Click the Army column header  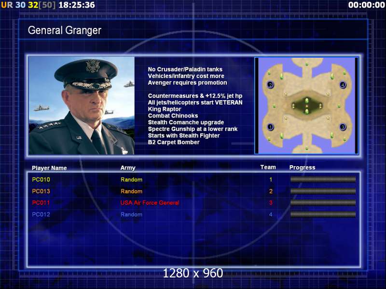click(x=128, y=168)
